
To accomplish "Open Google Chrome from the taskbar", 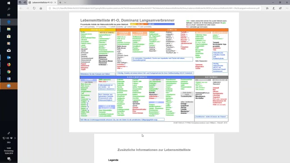I will point(8,72).
